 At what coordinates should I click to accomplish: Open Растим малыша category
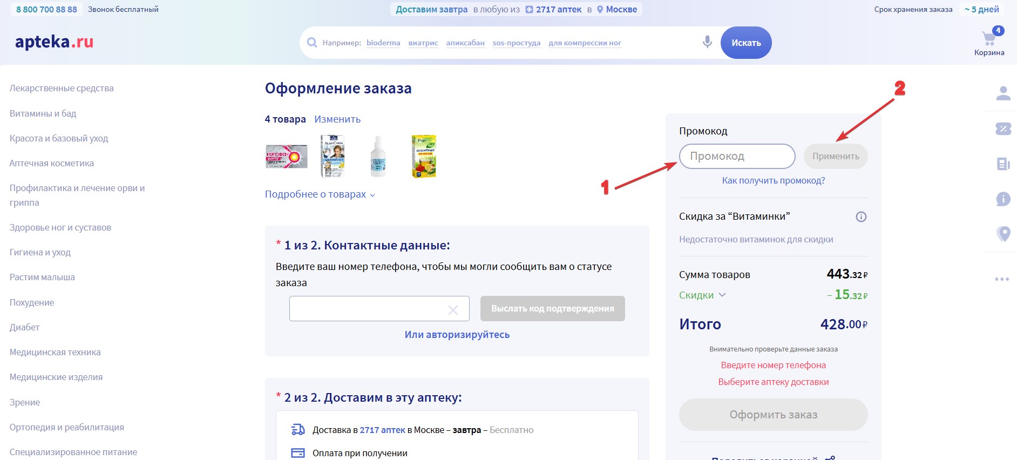point(42,277)
